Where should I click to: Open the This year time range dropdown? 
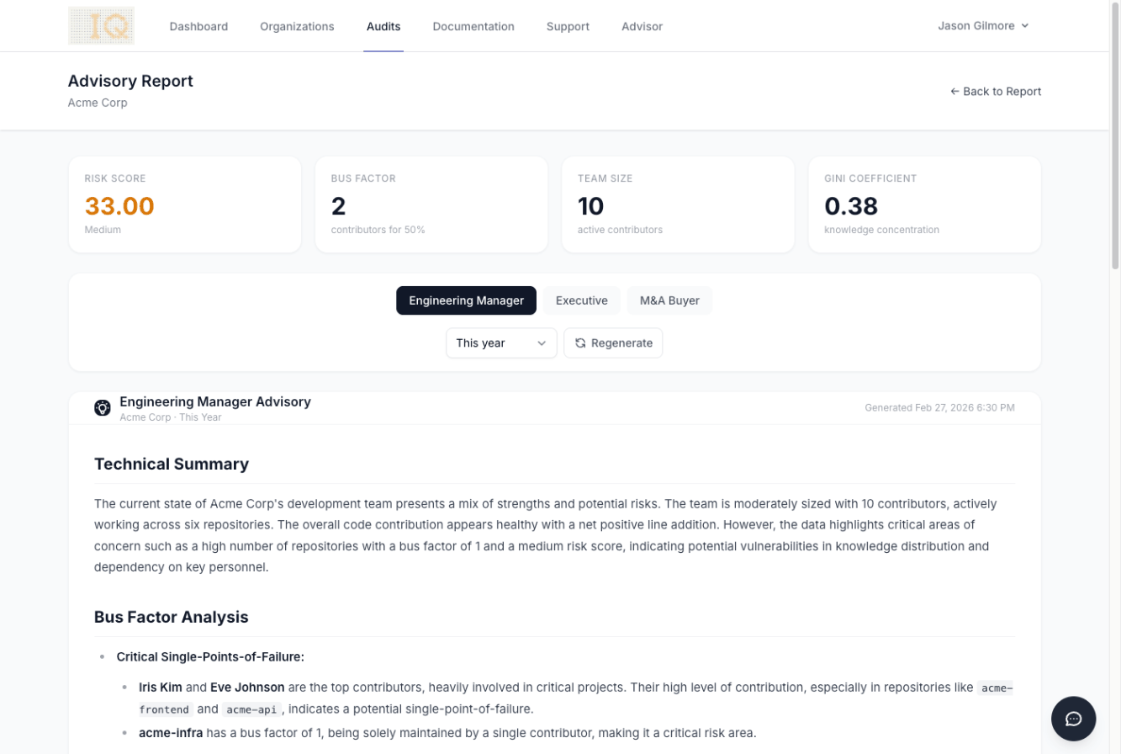click(x=501, y=342)
